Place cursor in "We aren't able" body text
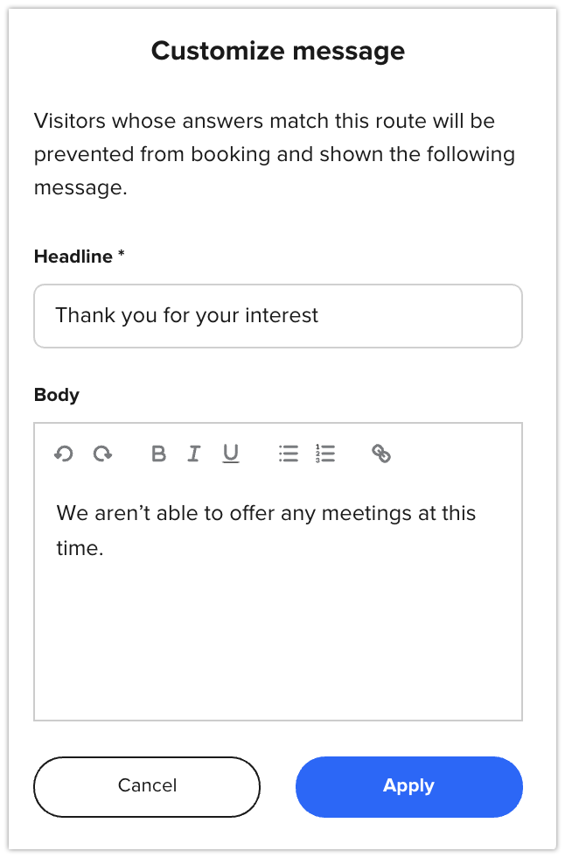Image resolution: width=565 pixels, height=858 pixels. pos(122,513)
